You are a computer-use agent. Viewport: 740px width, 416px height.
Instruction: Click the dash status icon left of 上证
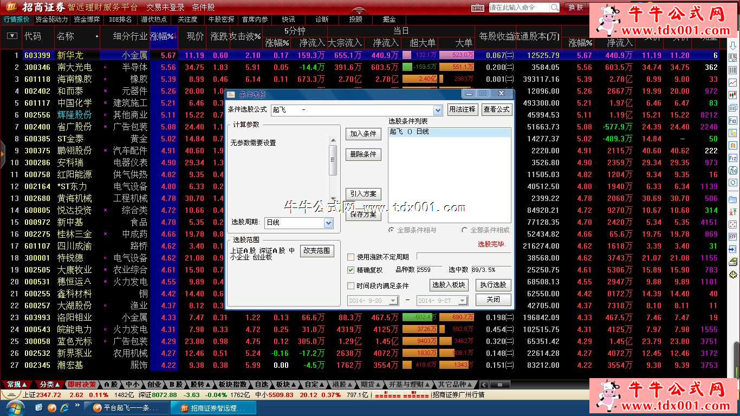click(10, 395)
